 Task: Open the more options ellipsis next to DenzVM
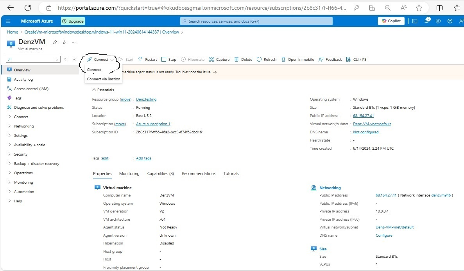tap(73, 42)
